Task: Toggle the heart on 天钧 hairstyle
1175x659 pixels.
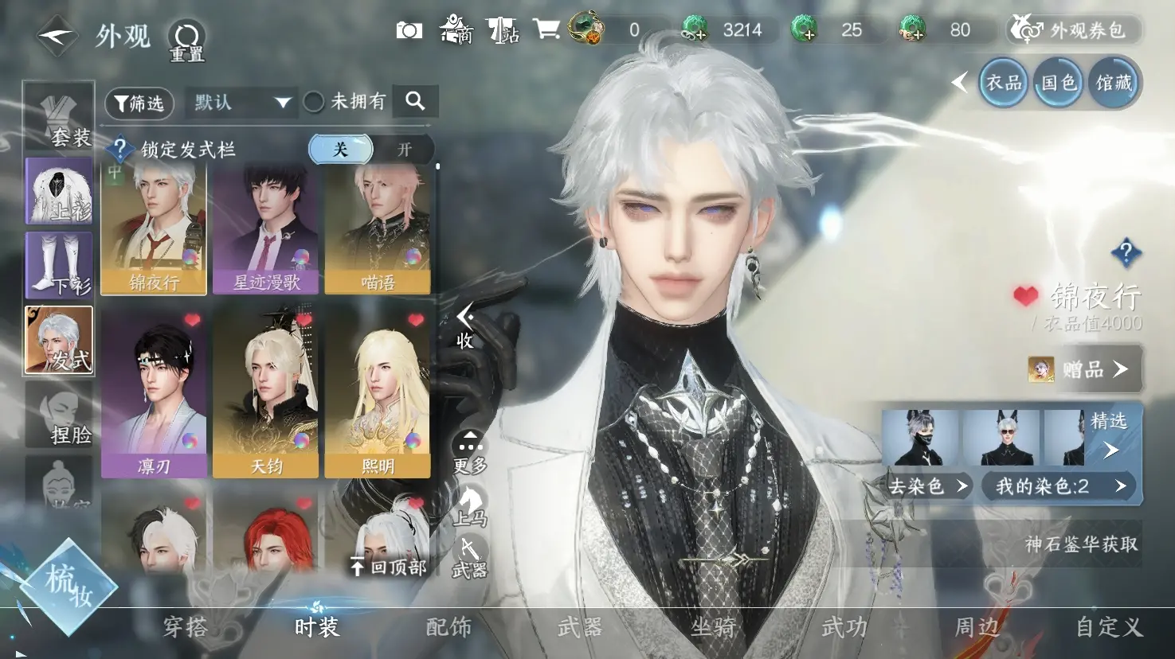Action: pyautogui.click(x=304, y=320)
